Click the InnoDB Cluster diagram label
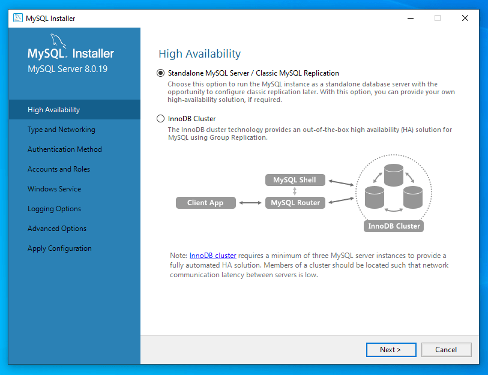Image resolution: width=488 pixels, height=375 pixels. (394, 226)
